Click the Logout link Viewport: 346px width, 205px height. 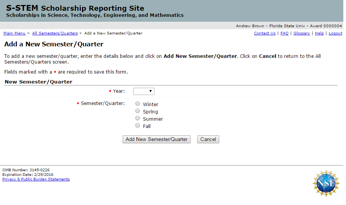335,33
